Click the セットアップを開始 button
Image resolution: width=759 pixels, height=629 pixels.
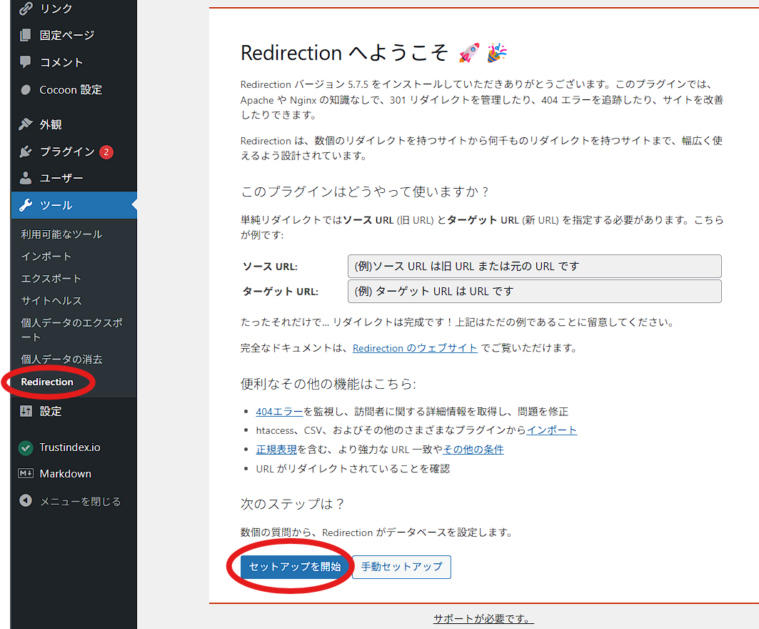pyautogui.click(x=294, y=567)
